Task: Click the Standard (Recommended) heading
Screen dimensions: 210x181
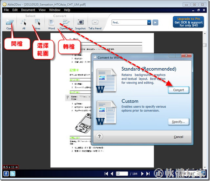Action: pos(149,69)
